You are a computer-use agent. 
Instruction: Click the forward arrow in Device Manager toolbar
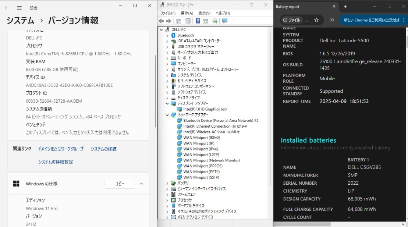(168, 21)
